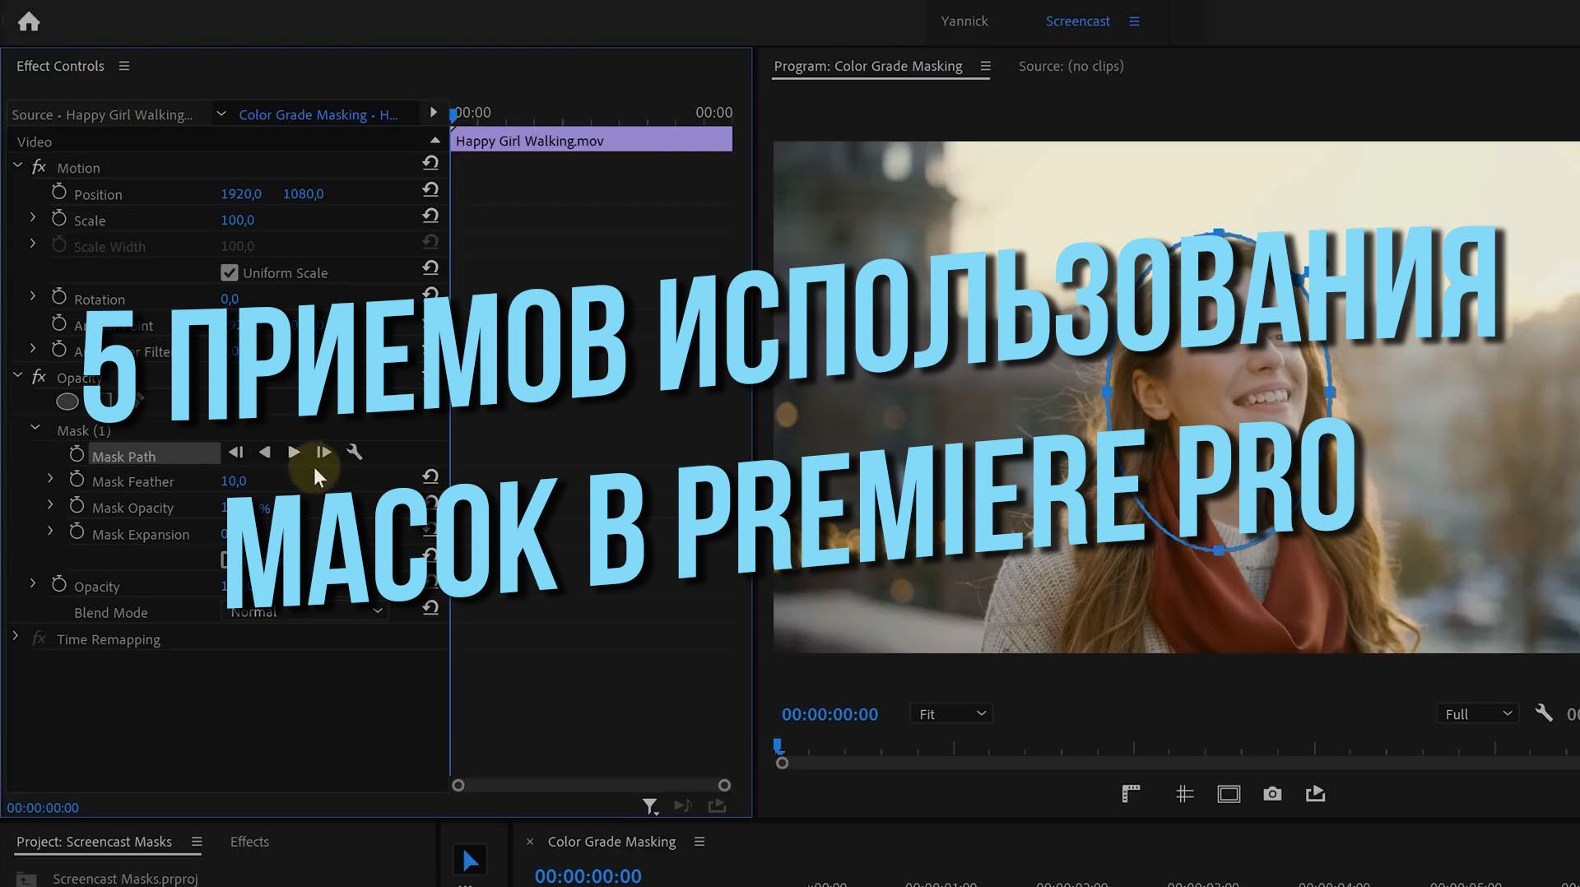Toggle animation stopwatch for Mask Opacity

[x=77, y=506]
